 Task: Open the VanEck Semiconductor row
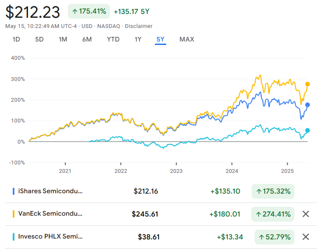point(161,214)
